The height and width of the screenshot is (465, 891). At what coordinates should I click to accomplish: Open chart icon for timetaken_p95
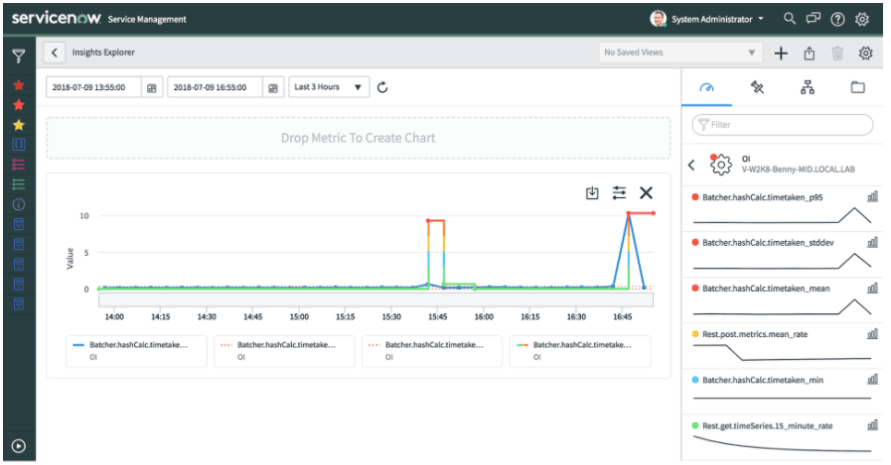click(x=872, y=196)
